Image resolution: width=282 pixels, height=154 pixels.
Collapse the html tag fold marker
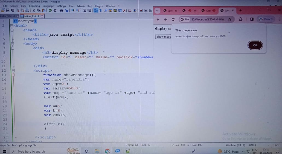click(x=12, y=26)
